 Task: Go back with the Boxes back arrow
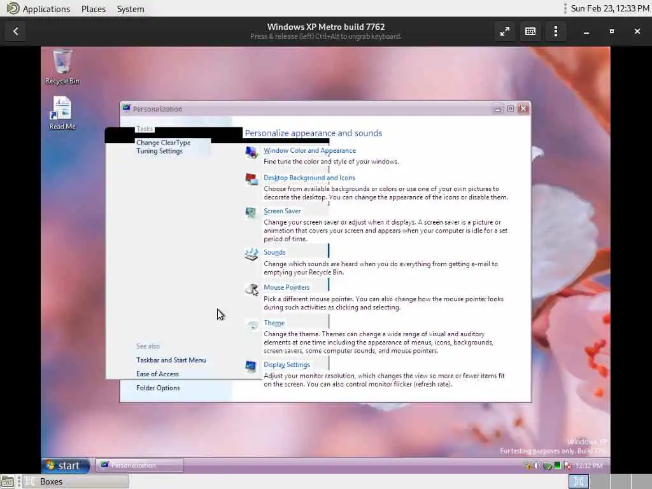tap(16, 31)
